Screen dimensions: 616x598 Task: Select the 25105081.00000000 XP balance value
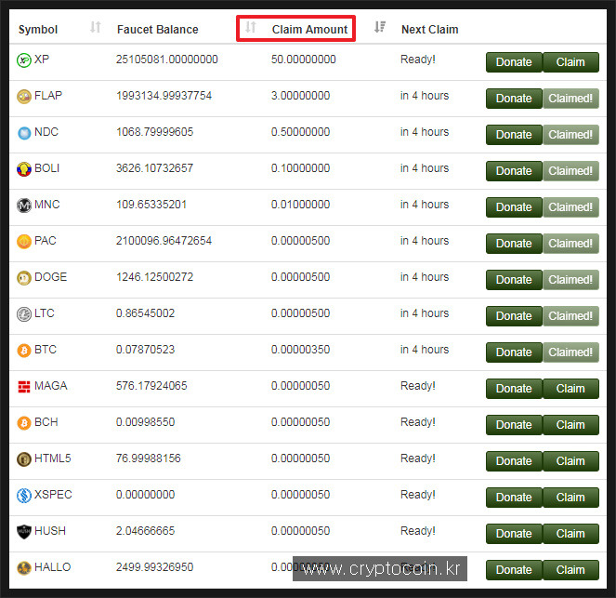(x=167, y=60)
